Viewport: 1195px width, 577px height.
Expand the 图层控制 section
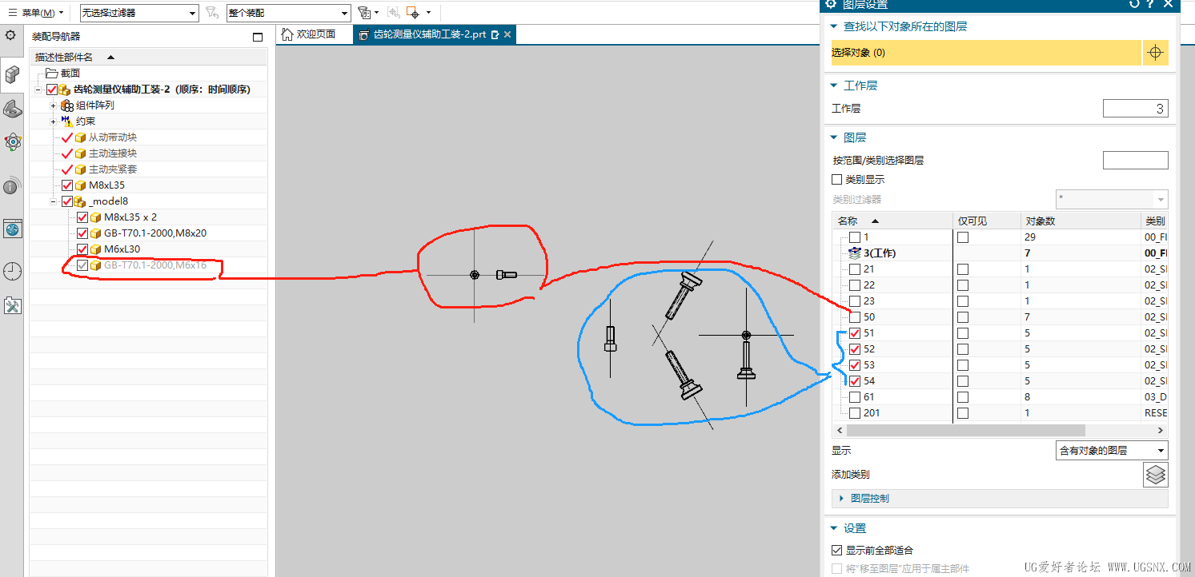[841, 499]
